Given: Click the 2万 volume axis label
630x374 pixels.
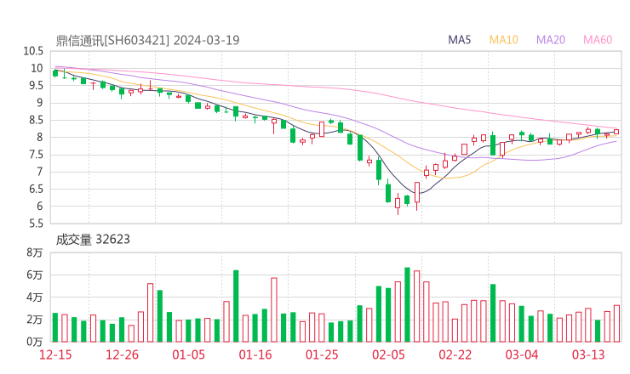Looking at the screenshot, I should (35, 320).
